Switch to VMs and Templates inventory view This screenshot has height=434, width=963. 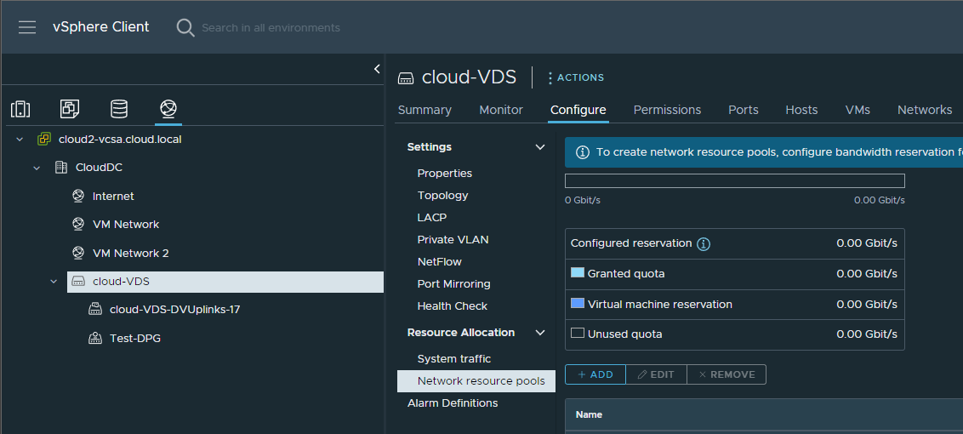coord(70,109)
